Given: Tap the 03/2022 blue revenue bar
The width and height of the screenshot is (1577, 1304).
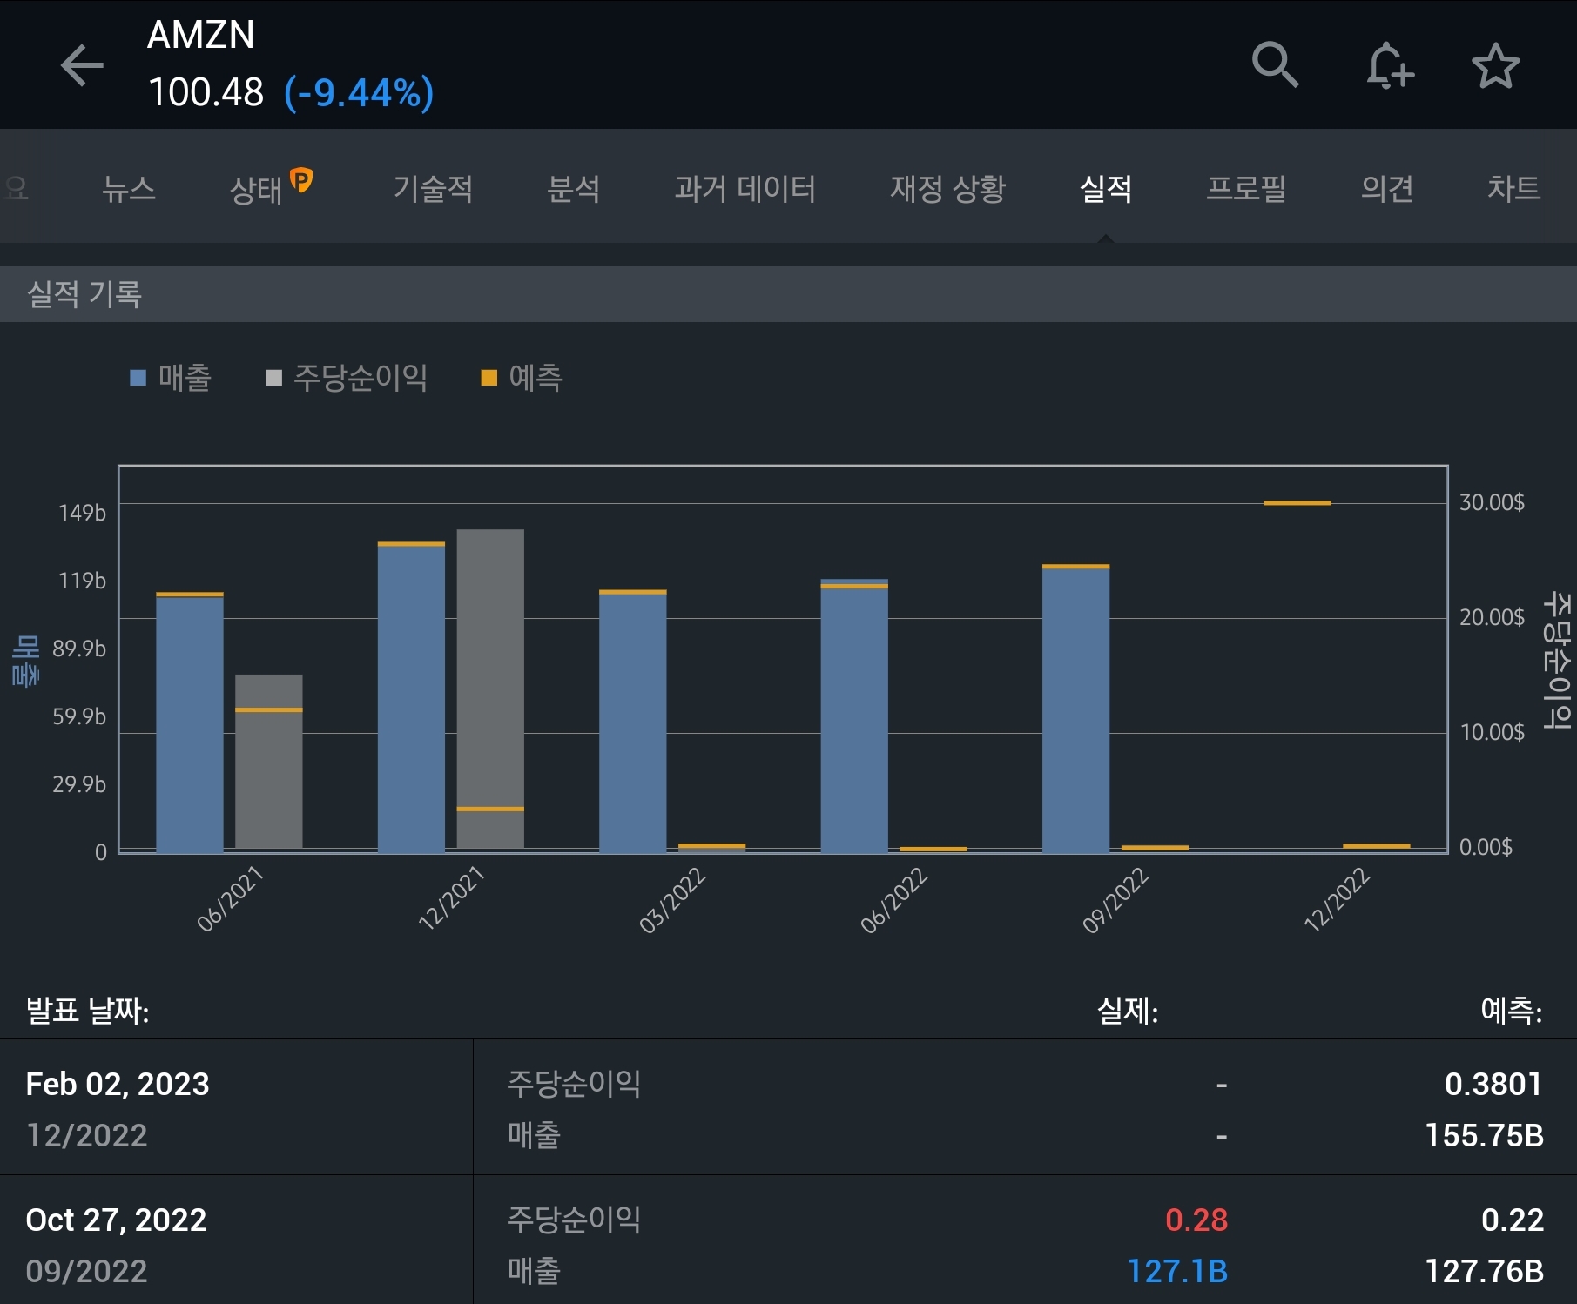Looking at the screenshot, I should coord(633,722).
